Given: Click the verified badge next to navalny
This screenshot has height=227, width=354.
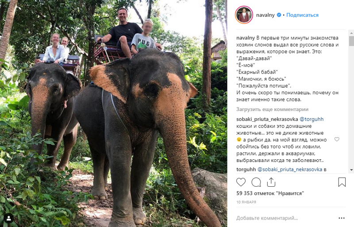Looking at the screenshot, I should click(x=279, y=15).
